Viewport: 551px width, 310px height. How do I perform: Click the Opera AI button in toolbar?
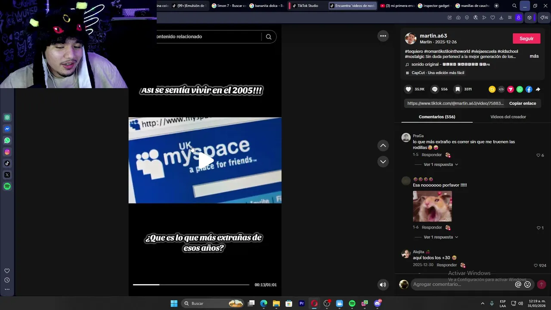pyautogui.click(x=545, y=18)
